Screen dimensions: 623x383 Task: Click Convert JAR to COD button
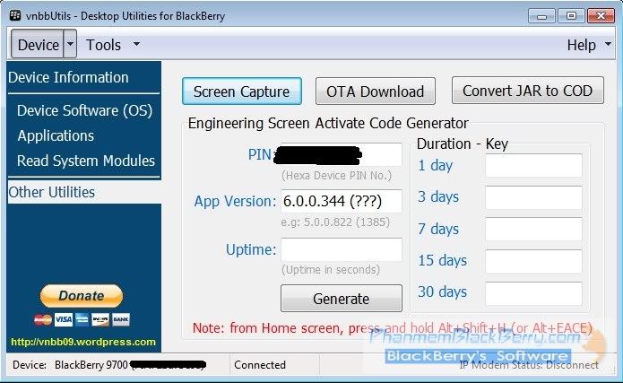528,91
